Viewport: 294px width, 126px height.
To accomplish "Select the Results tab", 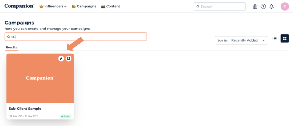I will click(11, 47).
